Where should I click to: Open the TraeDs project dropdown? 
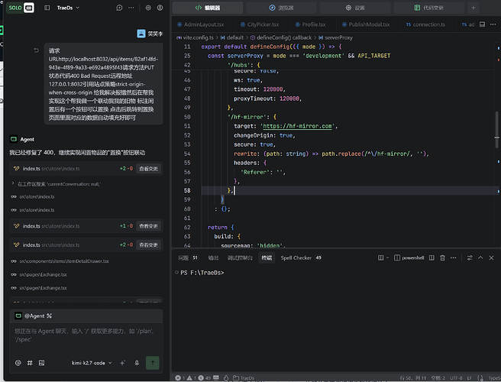point(68,8)
